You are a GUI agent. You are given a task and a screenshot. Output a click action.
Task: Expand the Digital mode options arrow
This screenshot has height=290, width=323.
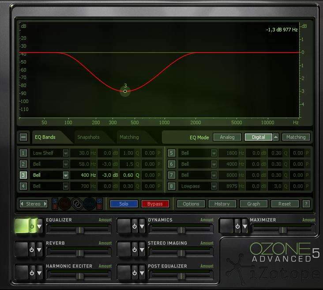coord(276,137)
